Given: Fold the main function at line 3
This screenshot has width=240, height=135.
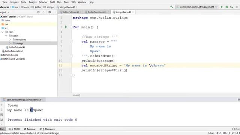Looking at the screenshot, I should point(71,27).
